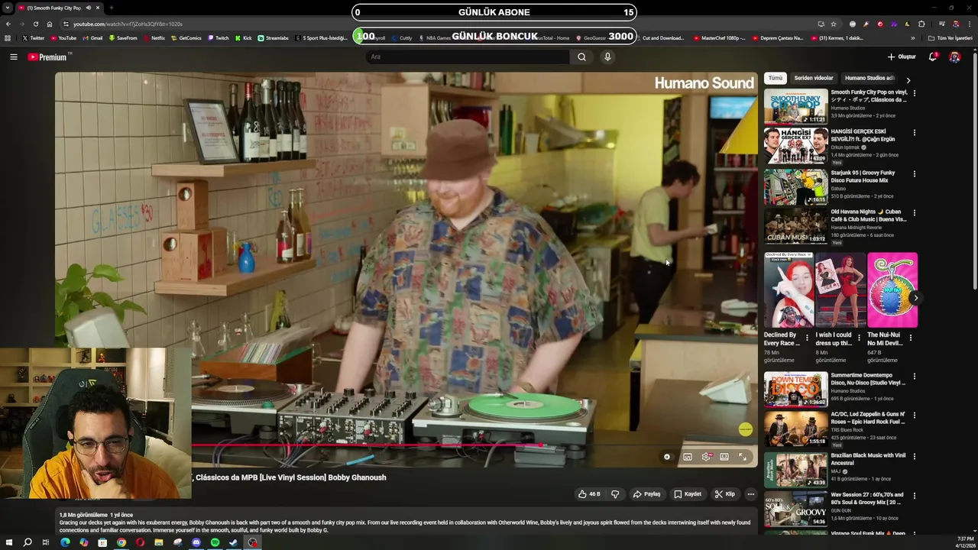Screen dimensions: 978x550
Task: Open menu for Smooth Funky City Pop recommendation
Action: coord(915,93)
